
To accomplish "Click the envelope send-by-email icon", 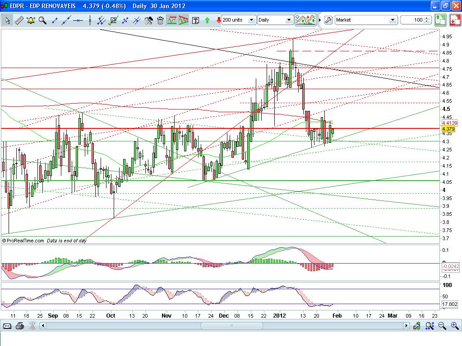I will [x=7, y=326].
